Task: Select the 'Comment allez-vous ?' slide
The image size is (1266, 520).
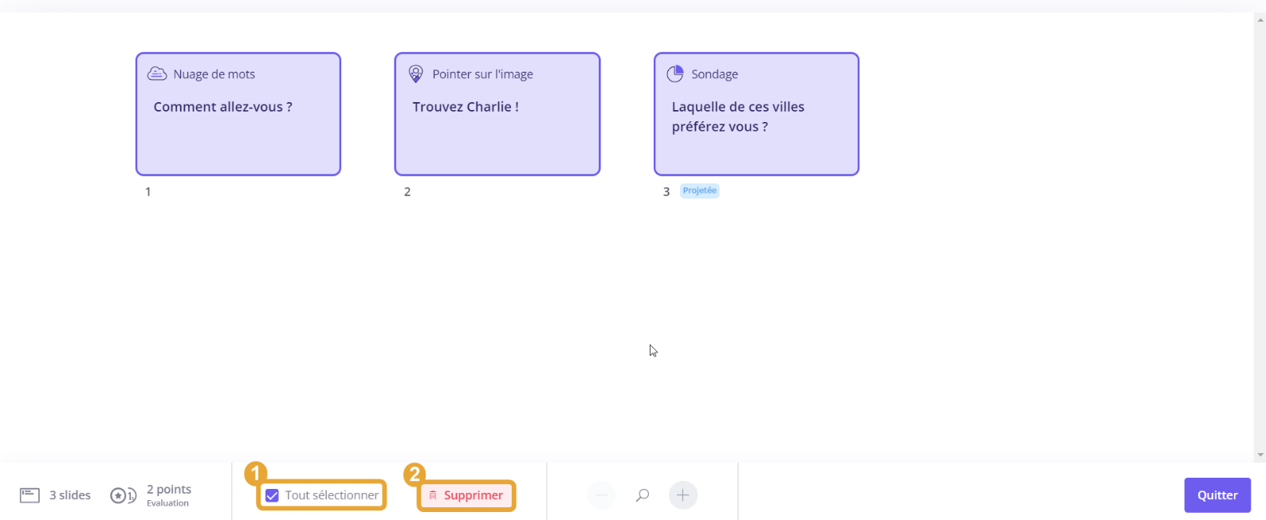Action: pyautogui.click(x=238, y=114)
